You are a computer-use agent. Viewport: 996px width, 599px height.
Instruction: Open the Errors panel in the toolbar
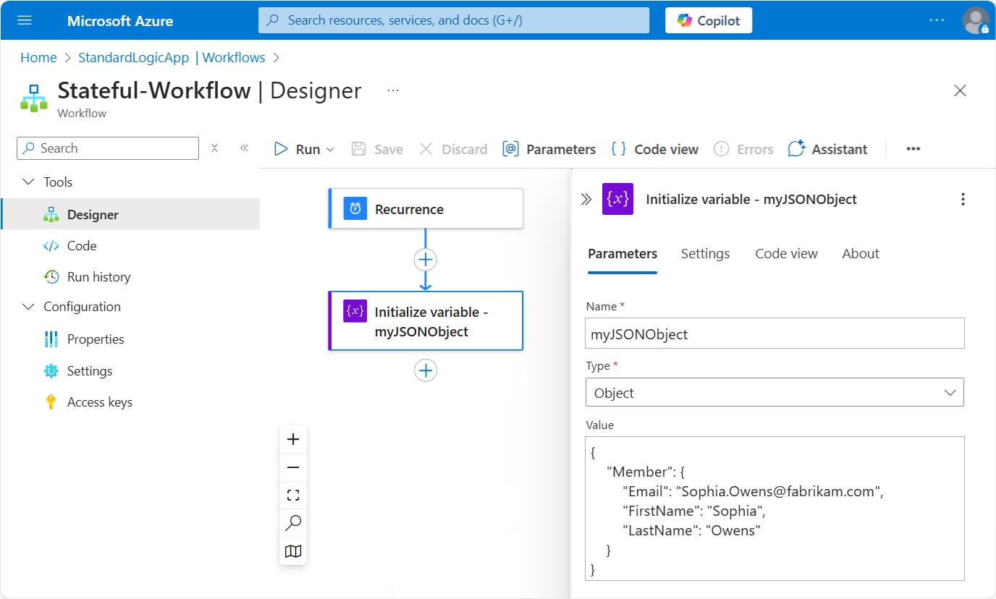(x=743, y=149)
